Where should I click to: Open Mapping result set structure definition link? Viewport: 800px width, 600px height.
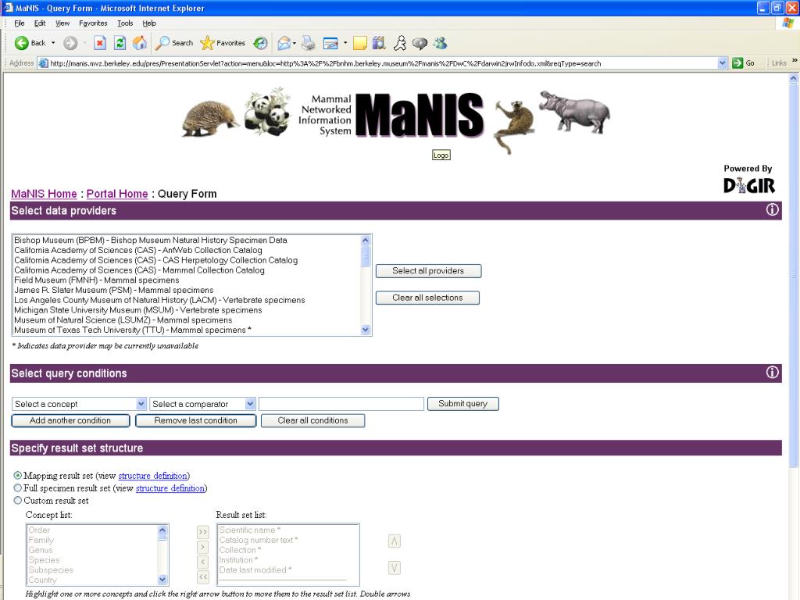152,476
